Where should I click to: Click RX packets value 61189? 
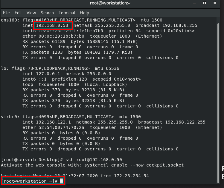59,41
